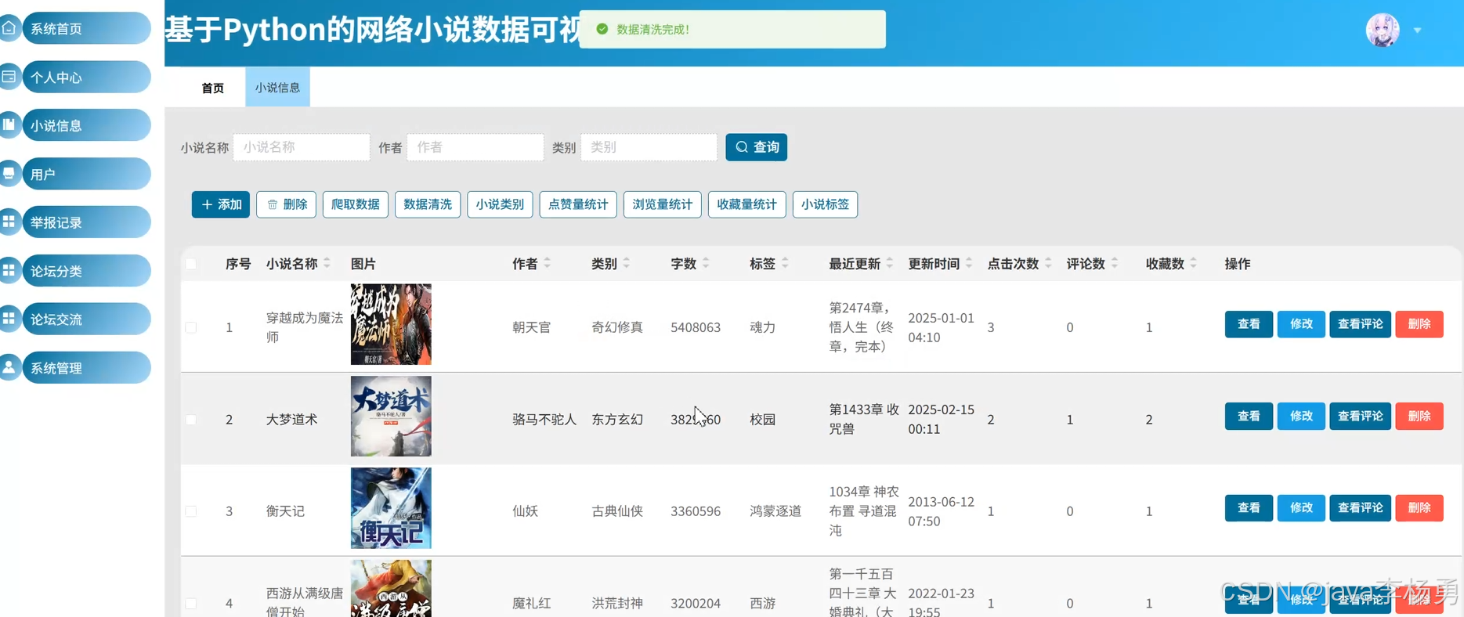Open the 浏览量统计 button
Image resolution: width=1464 pixels, height=617 pixels.
663,204
